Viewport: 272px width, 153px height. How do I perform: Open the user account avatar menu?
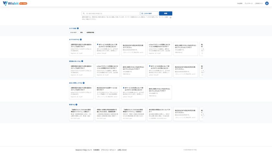point(267,3)
